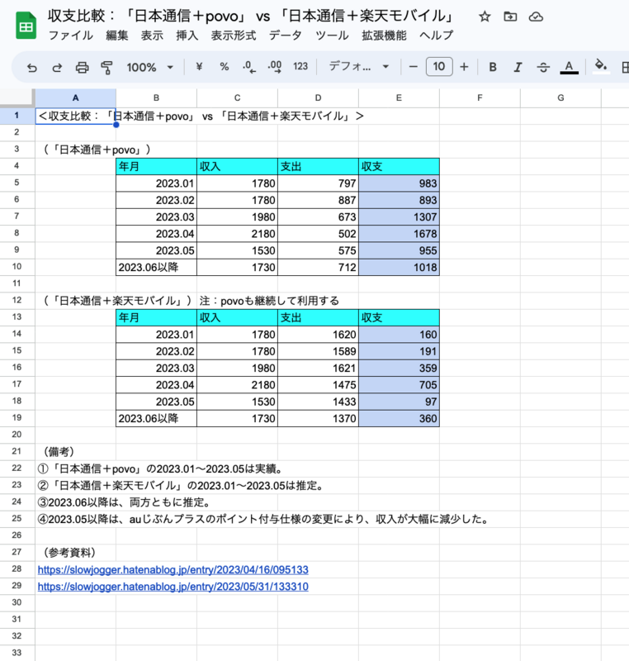Select the 支出 value 797

(318, 183)
